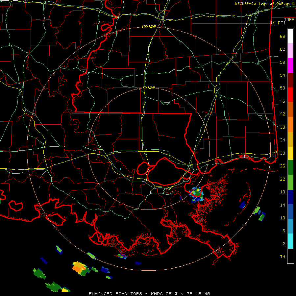Click the TOPS legend title

(x=289, y=19)
